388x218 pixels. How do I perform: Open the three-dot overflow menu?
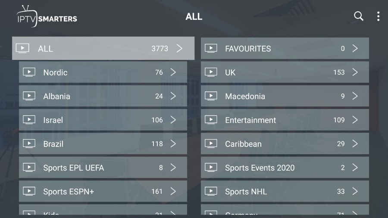pos(378,16)
